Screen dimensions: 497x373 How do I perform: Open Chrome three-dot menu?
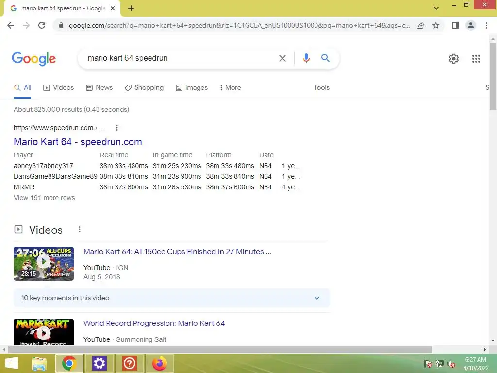(x=486, y=25)
